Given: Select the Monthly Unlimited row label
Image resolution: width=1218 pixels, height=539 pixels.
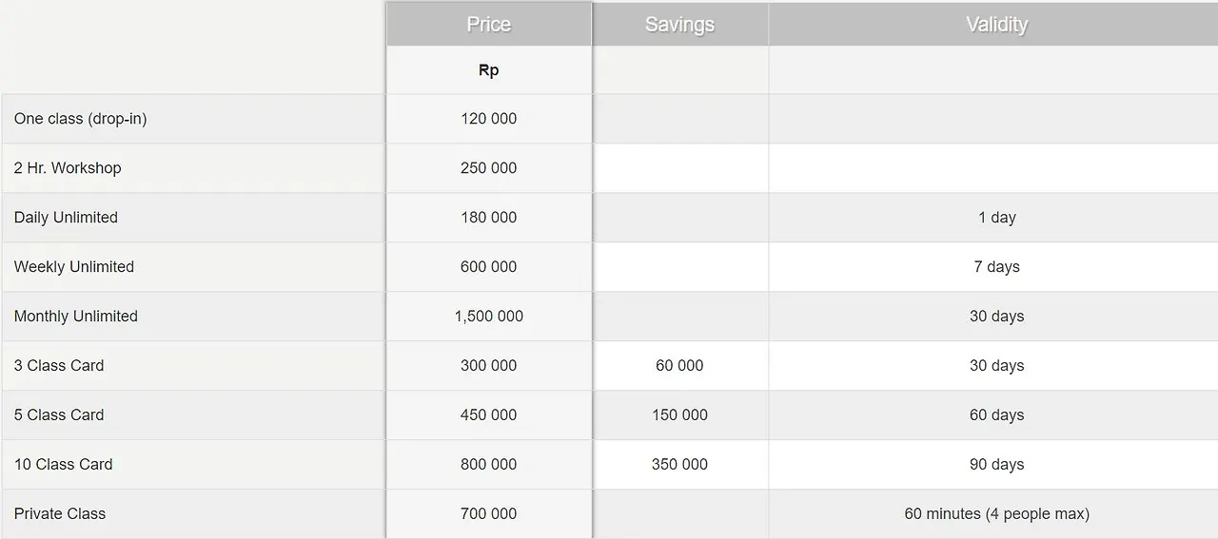Looking at the screenshot, I should (x=75, y=317).
